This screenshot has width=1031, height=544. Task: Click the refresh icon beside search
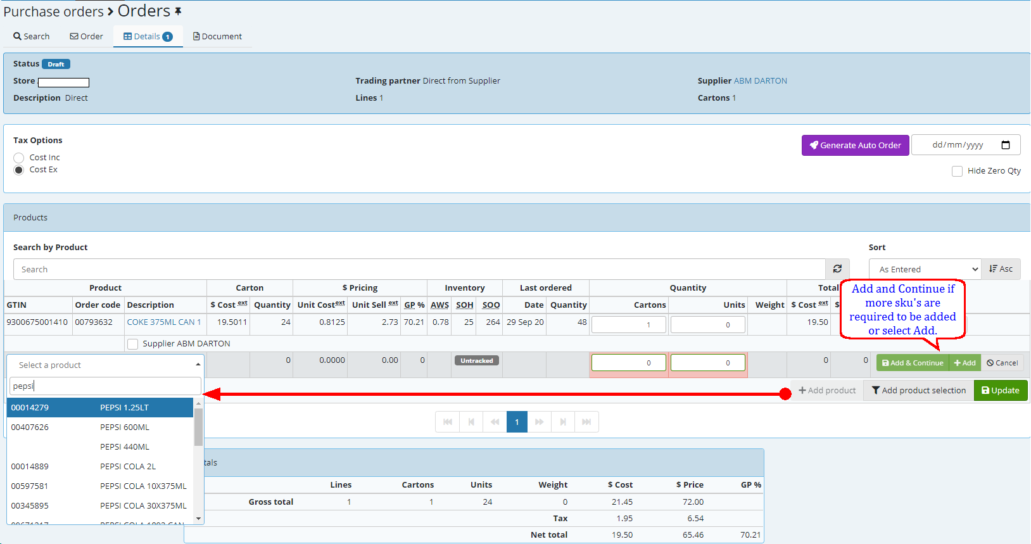pos(837,269)
